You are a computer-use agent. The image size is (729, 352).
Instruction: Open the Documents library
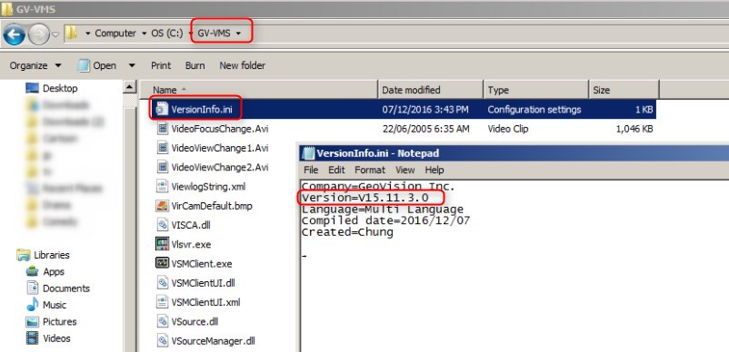tap(66, 288)
